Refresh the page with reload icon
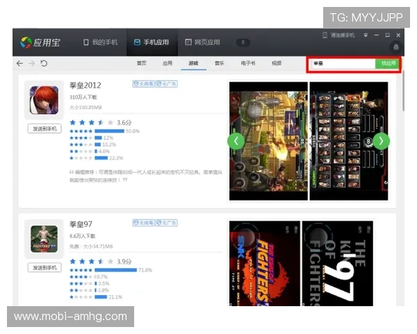 44,63
